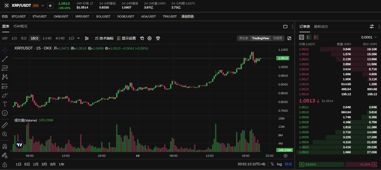Screen dimensions: 381x170
Task: Open the candlestick chart style selector
Action: click(87, 38)
